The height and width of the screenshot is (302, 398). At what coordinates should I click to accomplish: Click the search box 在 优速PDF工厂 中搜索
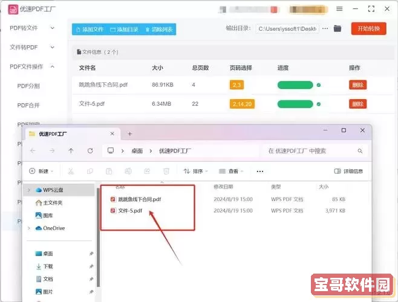point(315,151)
